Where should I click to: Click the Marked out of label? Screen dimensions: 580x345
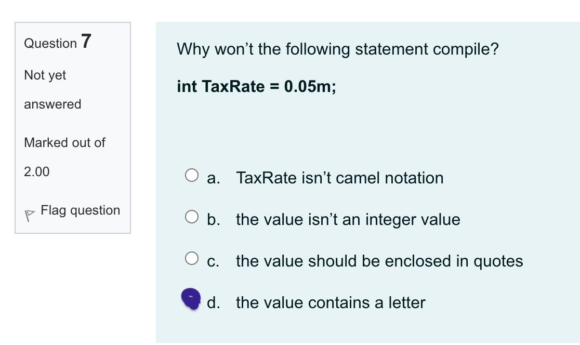tap(65, 143)
